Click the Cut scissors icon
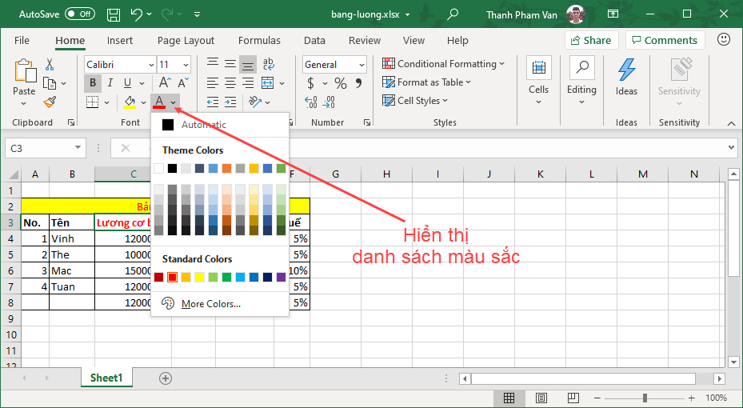The height and width of the screenshot is (408, 743). click(x=50, y=65)
